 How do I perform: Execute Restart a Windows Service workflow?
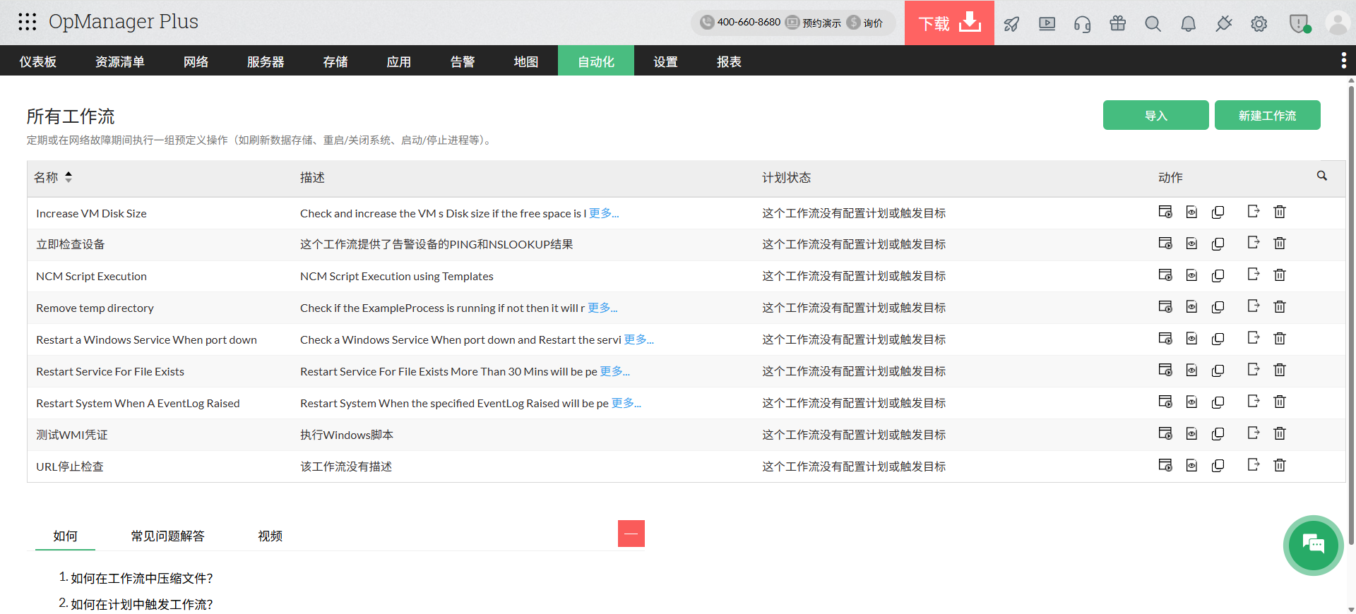pyautogui.click(x=1165, y=338)
